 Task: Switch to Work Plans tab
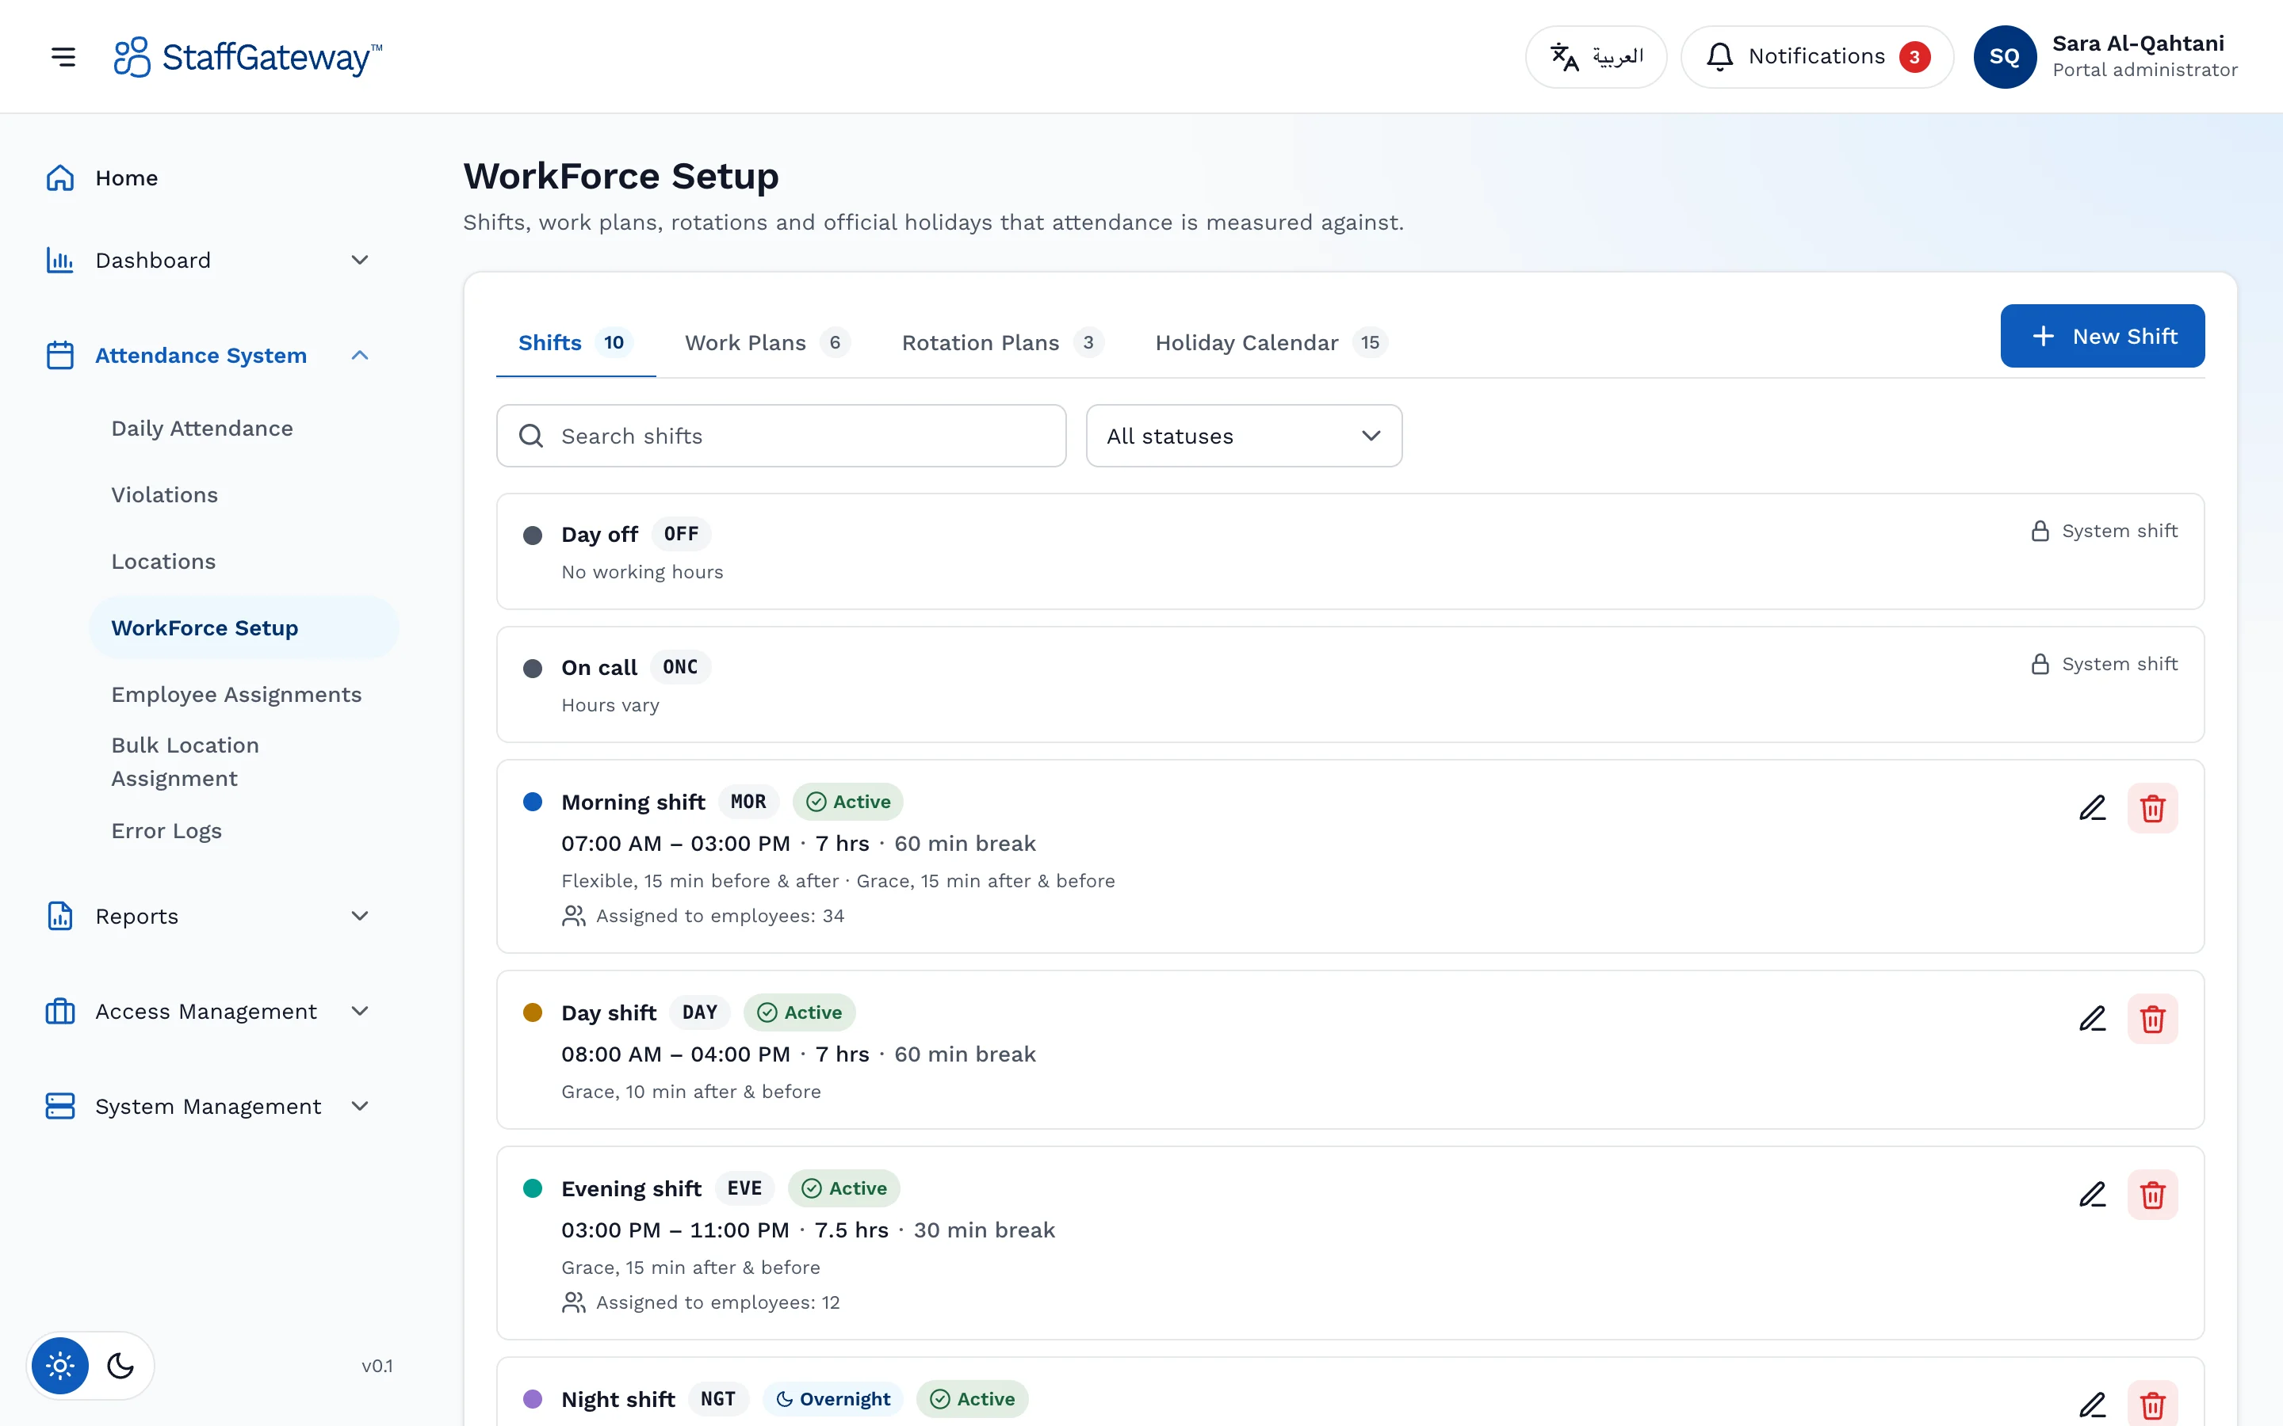click(767, 343)
